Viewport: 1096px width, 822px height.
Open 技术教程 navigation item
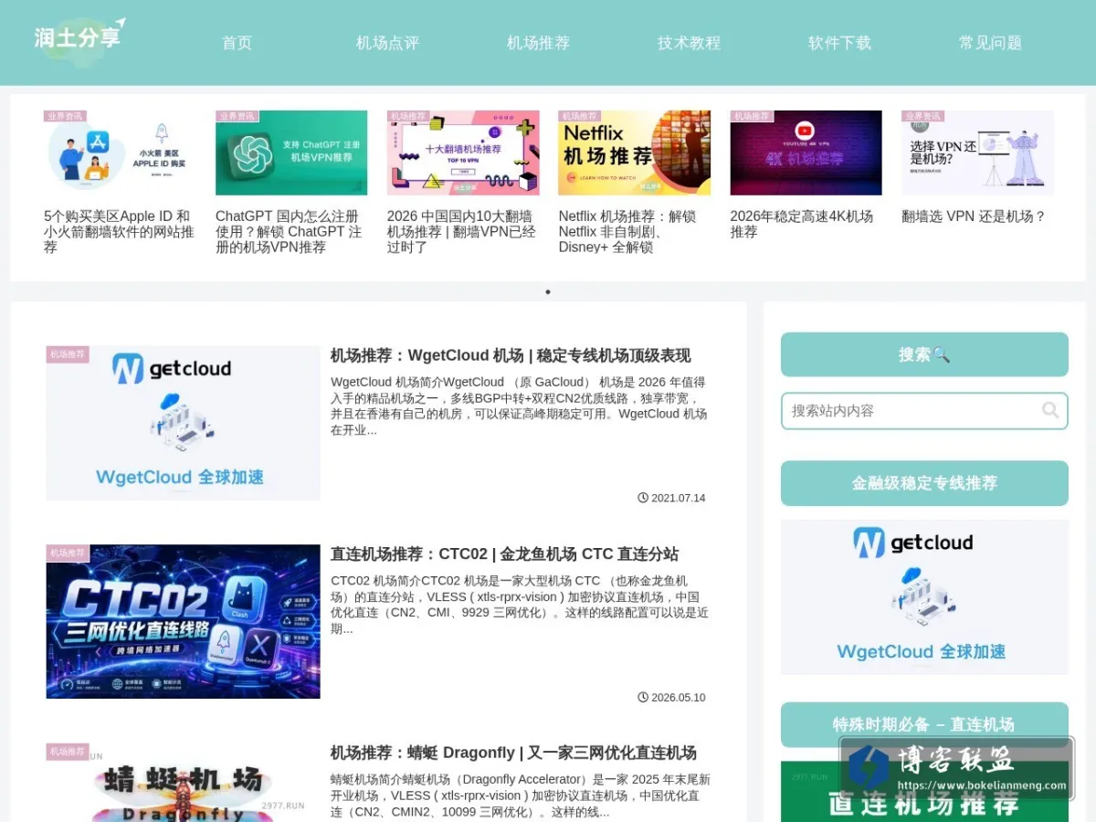tap(689, 43)
